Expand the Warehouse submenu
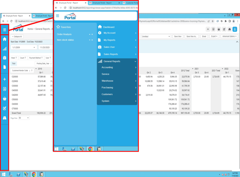 [x=117, y=81]
